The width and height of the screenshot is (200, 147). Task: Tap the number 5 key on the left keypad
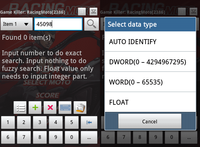72,122
